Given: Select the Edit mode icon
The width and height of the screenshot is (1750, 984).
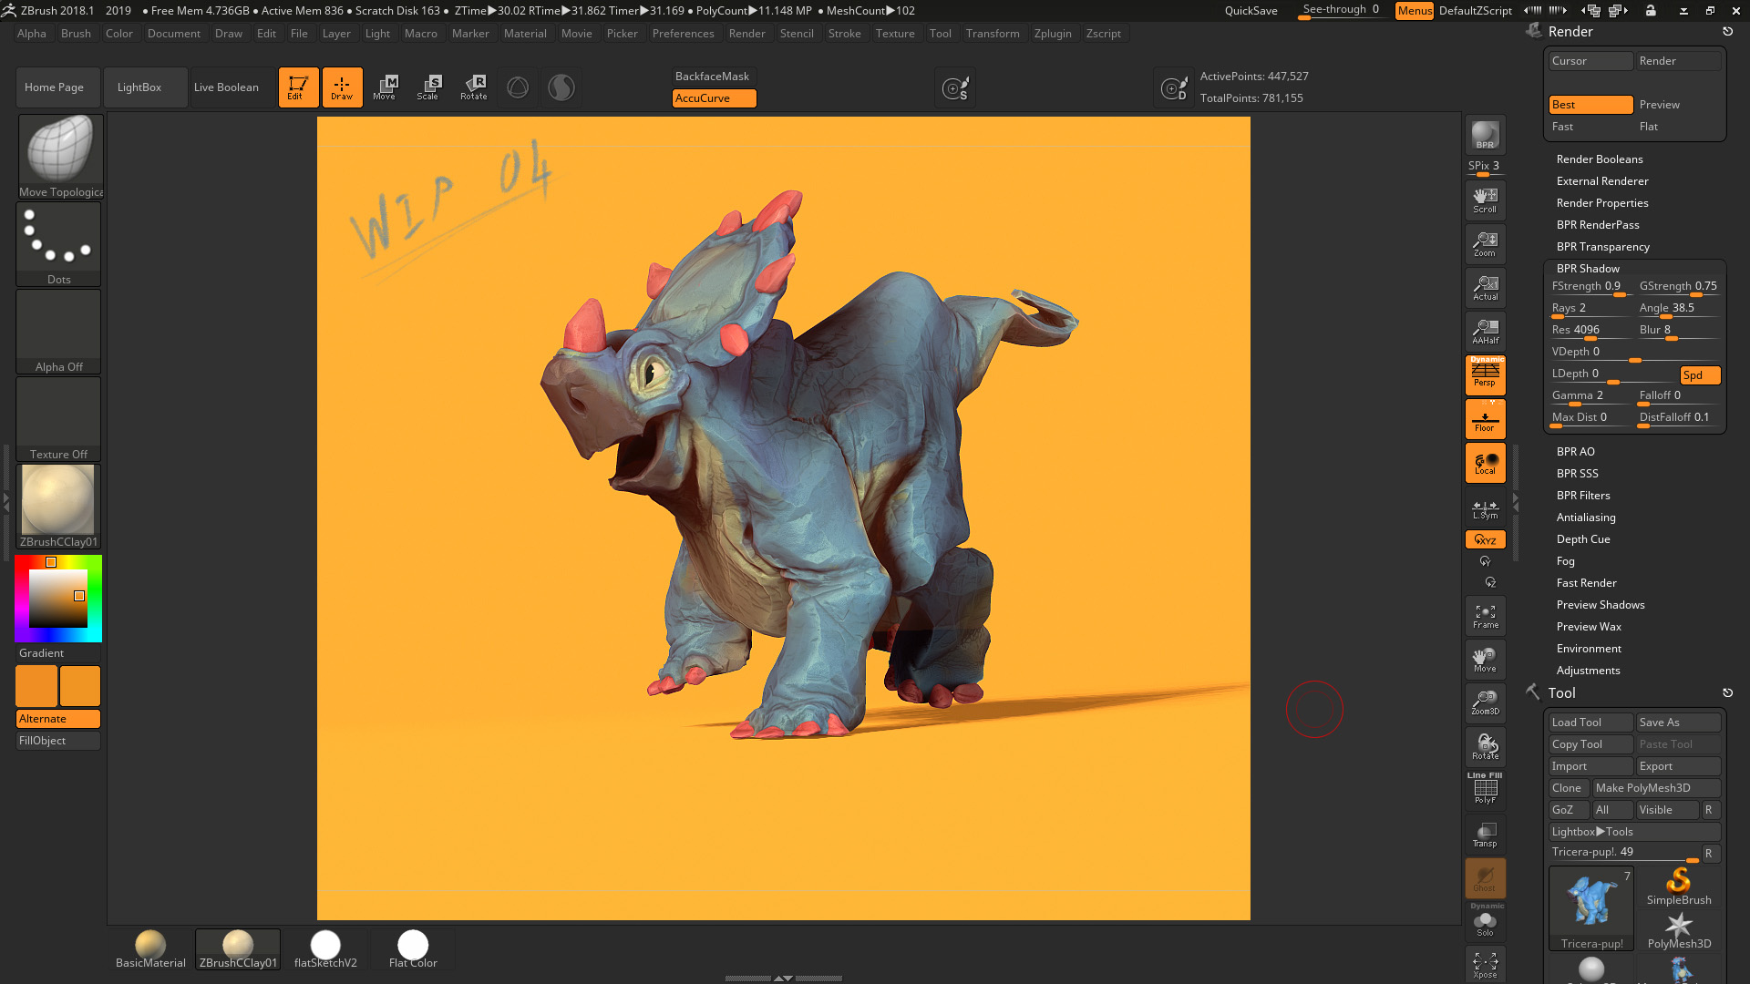Looking at the screenshot, I should (x=298, y=87).
